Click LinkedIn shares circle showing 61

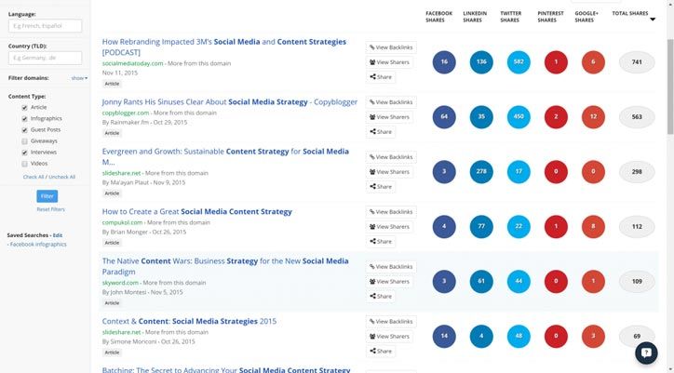pyautogui.click(x=481, y=282)
